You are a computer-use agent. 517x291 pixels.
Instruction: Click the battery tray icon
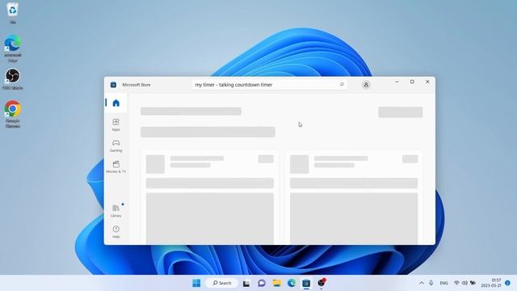click(473, 283)
